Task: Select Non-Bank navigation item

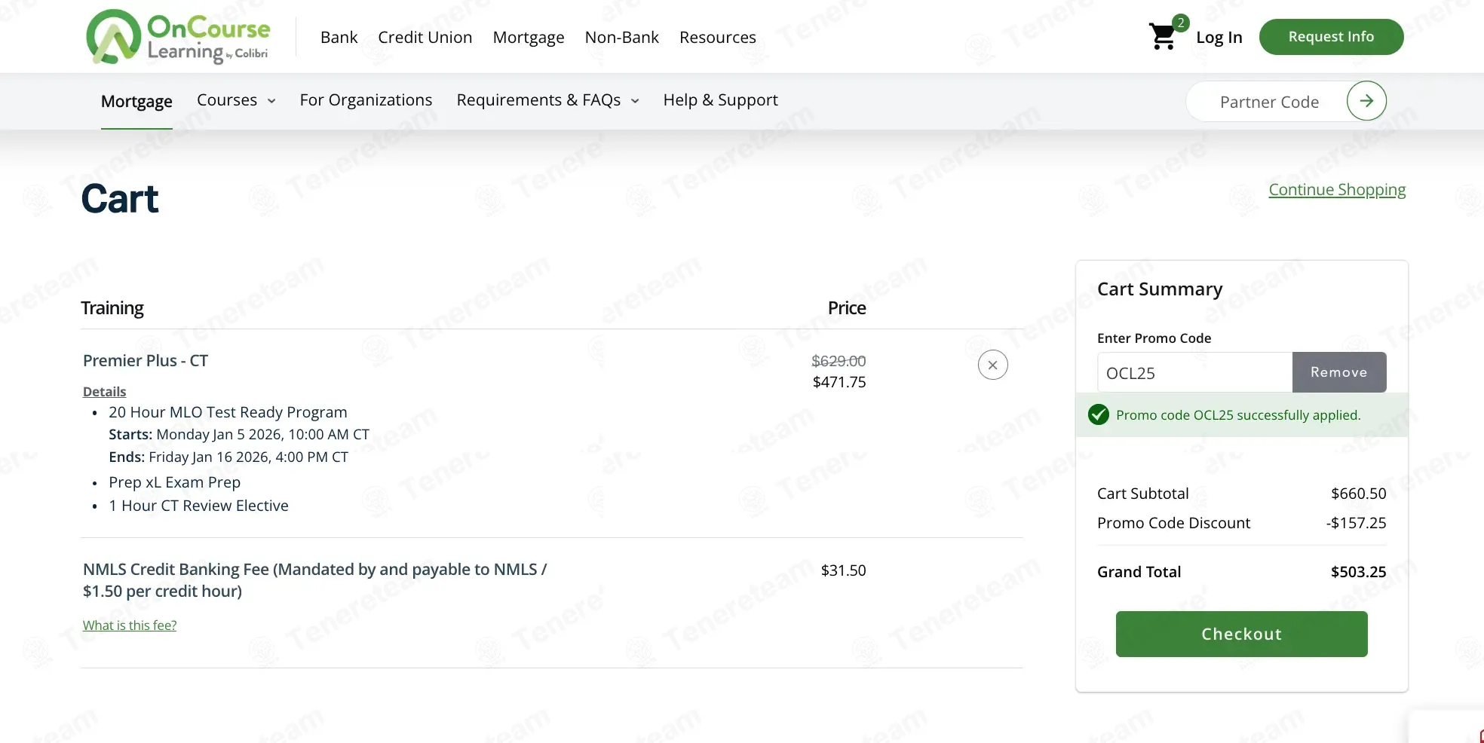Action: (x=621, y=38)
